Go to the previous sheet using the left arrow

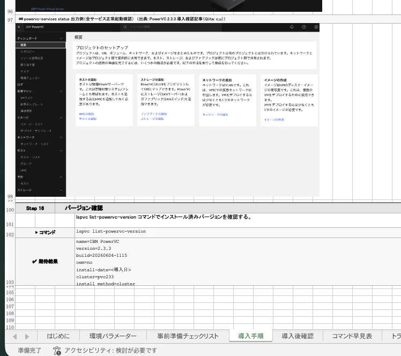[15, 337]
